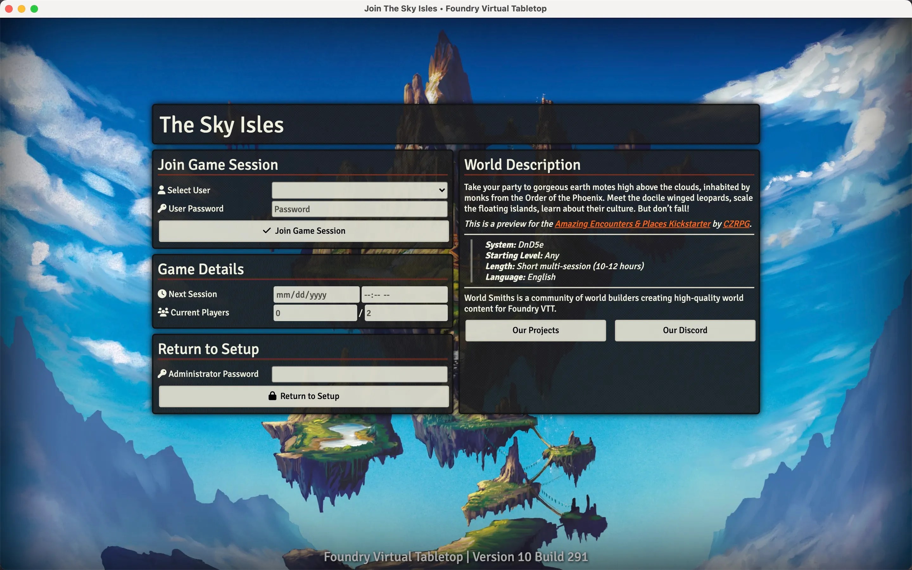Click the Current Players count field
912x570 pixels.
[x=315, y=313]
